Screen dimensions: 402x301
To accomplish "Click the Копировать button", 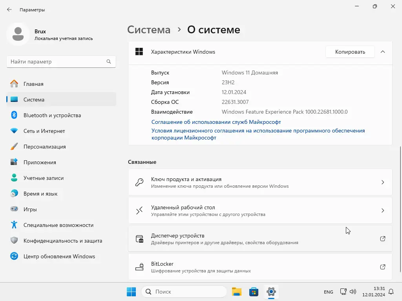I will (350, 52).
